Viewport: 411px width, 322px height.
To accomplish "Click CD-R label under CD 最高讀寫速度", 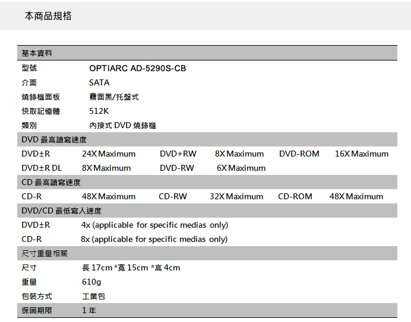I will point(31,196).
